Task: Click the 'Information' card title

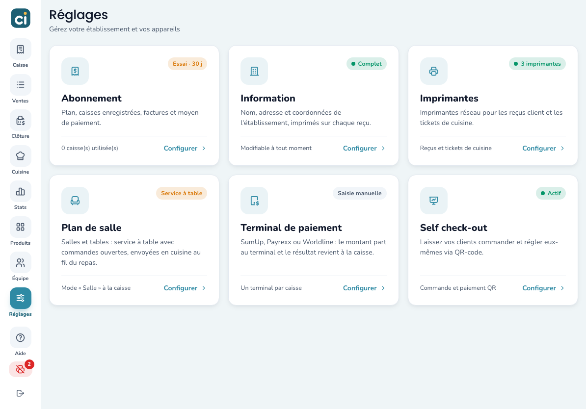Action: click(x=268, y=98)
